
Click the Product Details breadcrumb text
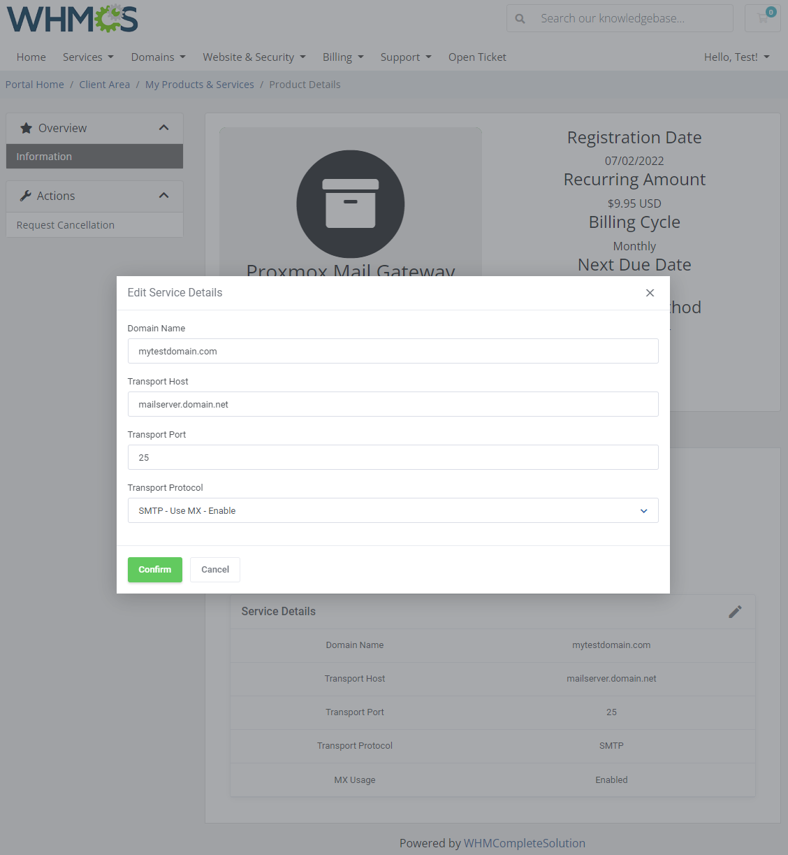pos(305,85)
